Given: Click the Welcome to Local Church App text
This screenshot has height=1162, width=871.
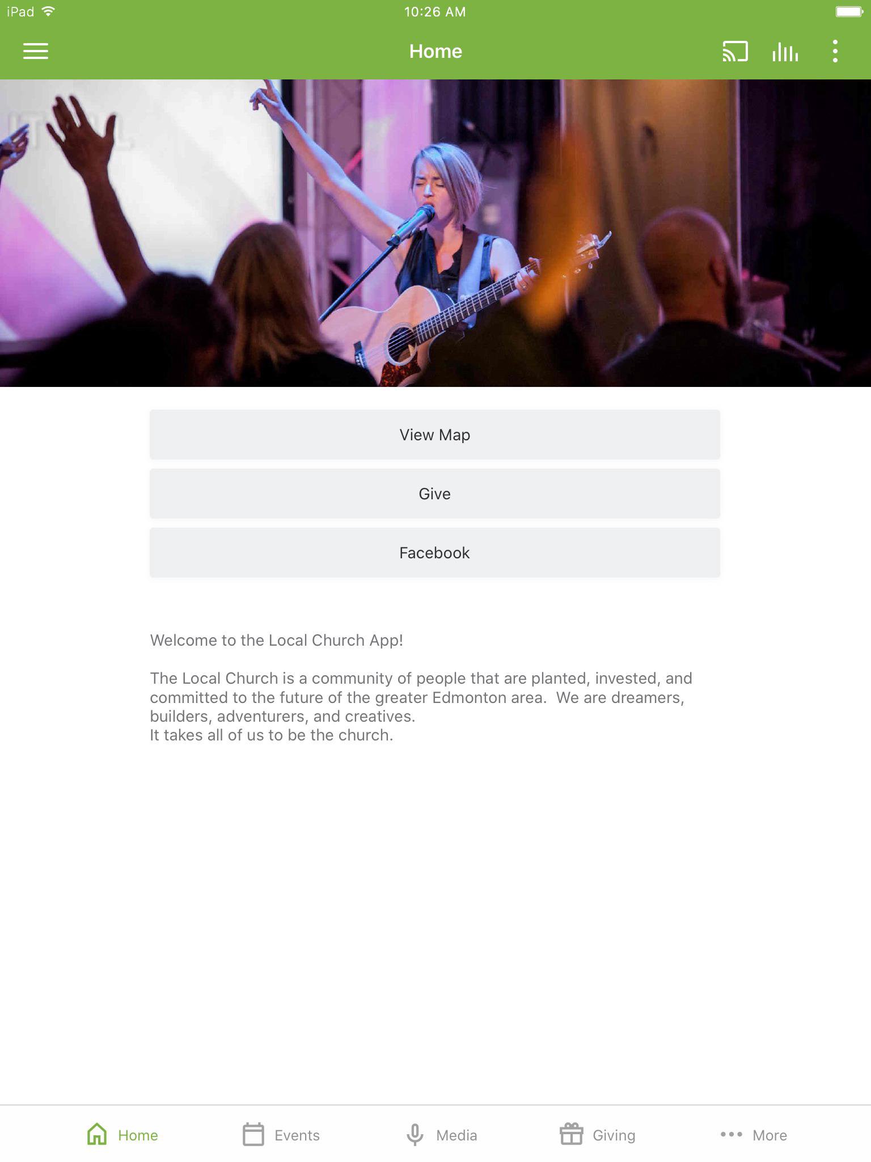Looking at the screenshot, I should tap(276, 640).
